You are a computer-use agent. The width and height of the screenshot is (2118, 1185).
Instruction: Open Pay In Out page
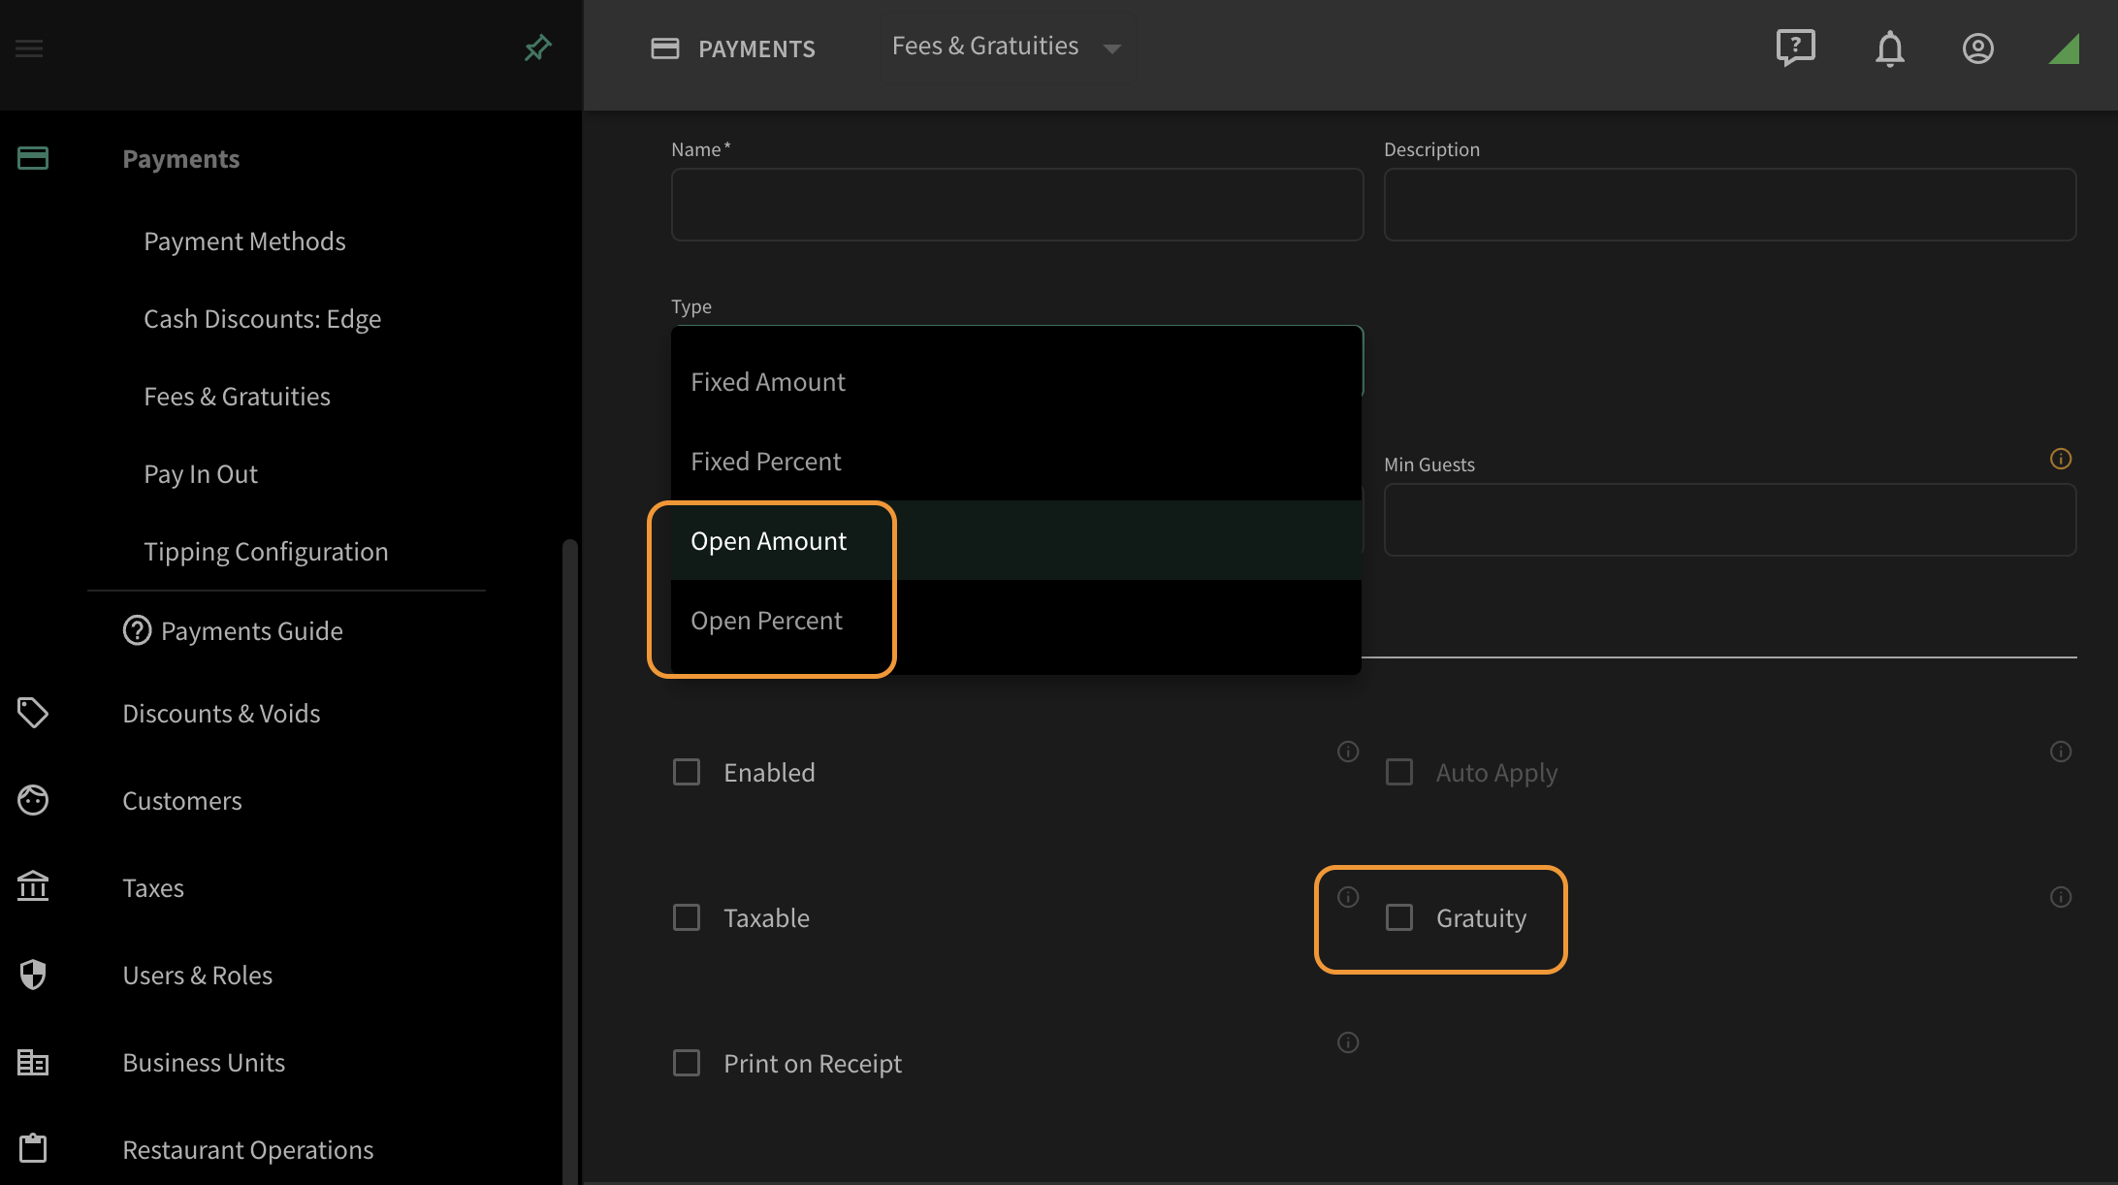click(x=201, y=473)
